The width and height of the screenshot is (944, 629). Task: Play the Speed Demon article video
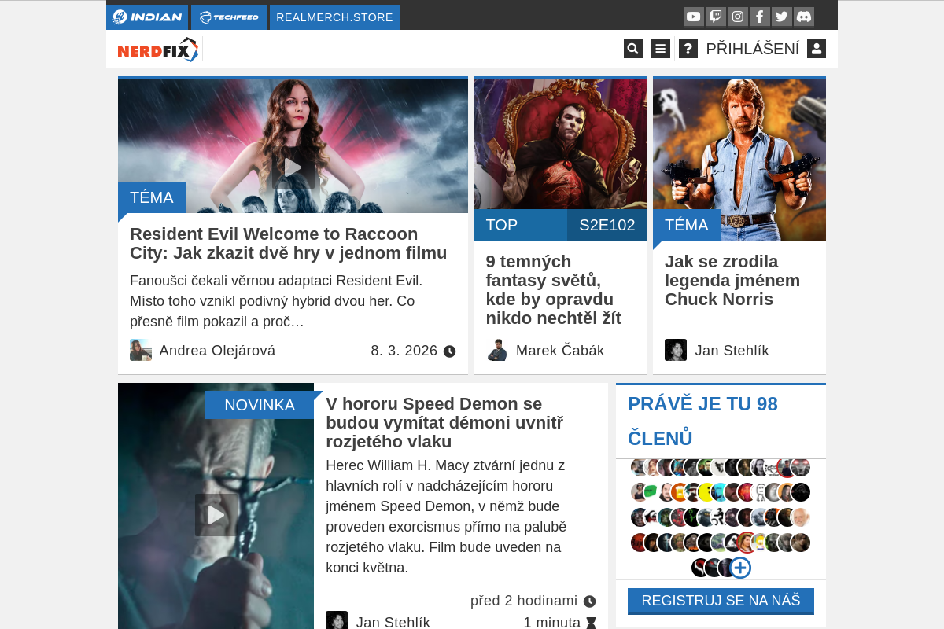click(x=216, y=515)
